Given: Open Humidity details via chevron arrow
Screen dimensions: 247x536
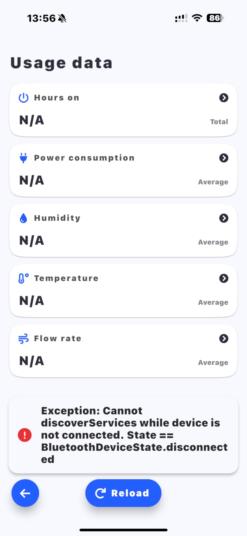Looking at the screenshot, I should point(224,218).
